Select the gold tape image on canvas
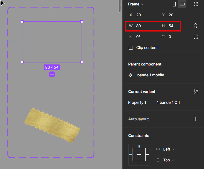This screenshot has width=204, height=169. click(52, 125)
